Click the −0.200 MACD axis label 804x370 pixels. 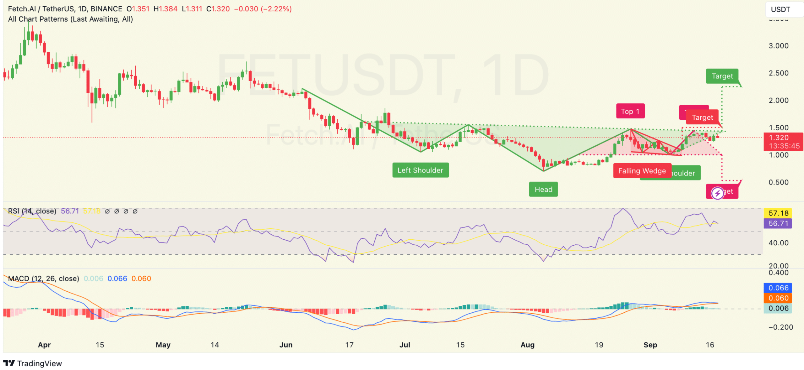(780, 327)
